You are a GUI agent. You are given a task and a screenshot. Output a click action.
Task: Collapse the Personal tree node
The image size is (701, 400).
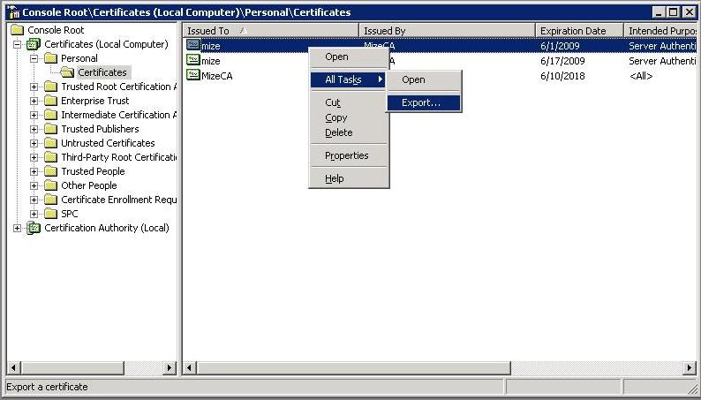tap(34, 58)
